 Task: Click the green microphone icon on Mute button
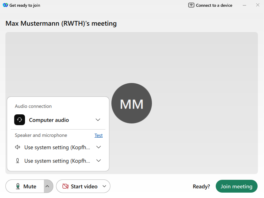(x=18, y=187)
